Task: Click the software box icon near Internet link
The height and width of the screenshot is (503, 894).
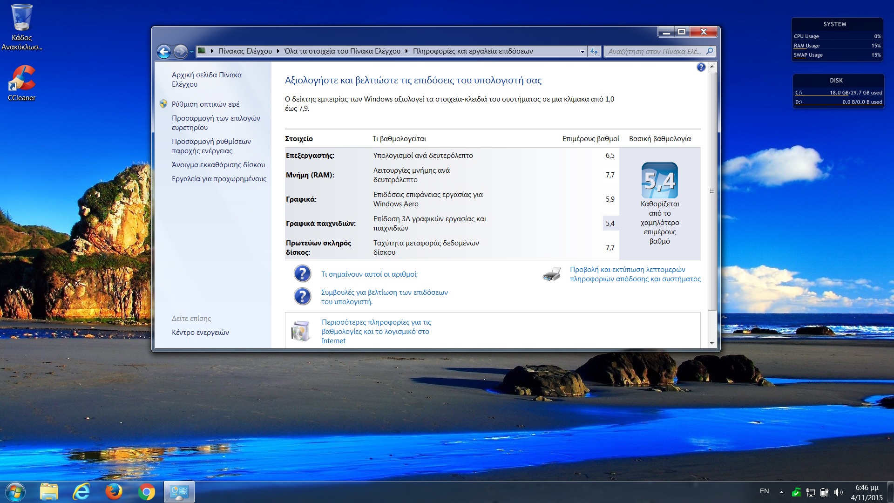Action: [300, 331]
